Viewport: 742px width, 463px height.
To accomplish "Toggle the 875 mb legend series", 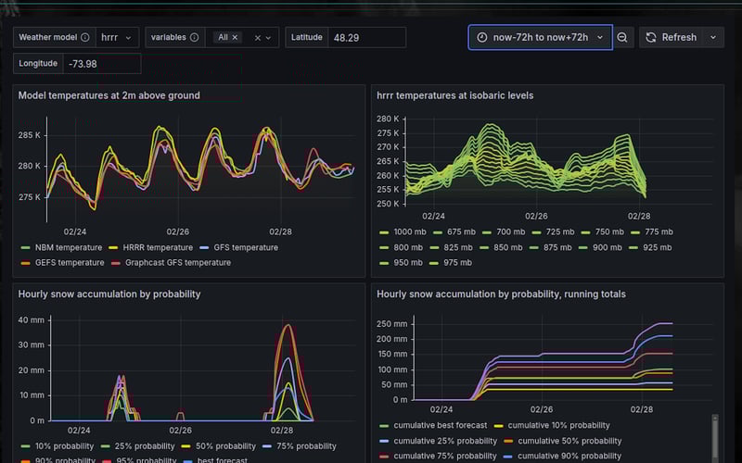I will [x=557, y=247].
